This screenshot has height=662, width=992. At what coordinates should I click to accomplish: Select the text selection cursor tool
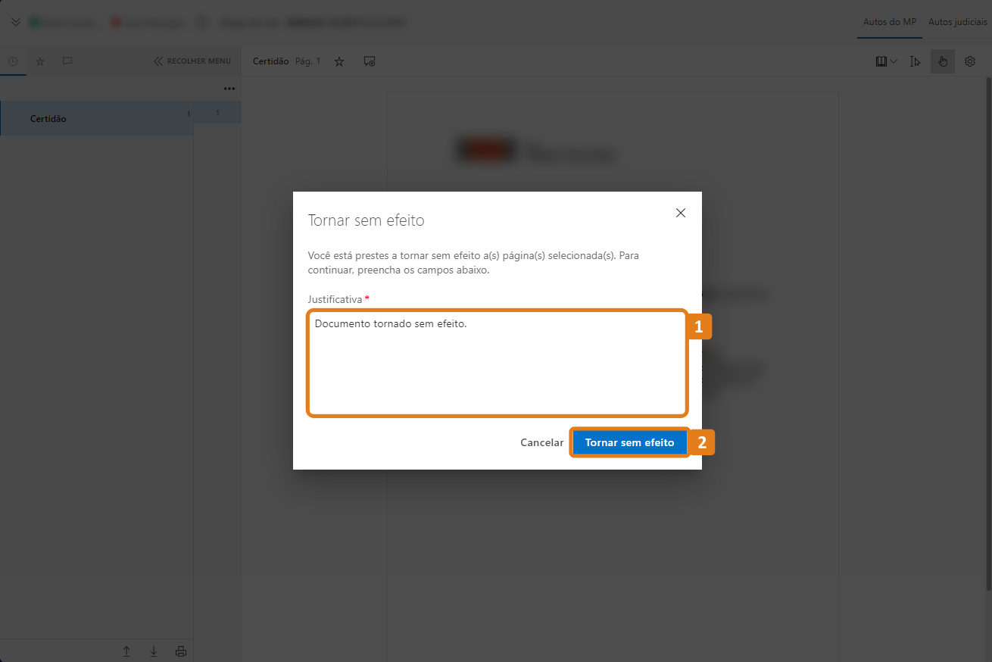[915, 61]
